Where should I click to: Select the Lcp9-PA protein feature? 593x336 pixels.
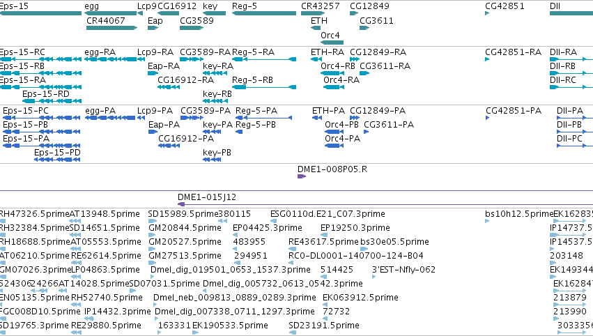pos(141,118)
